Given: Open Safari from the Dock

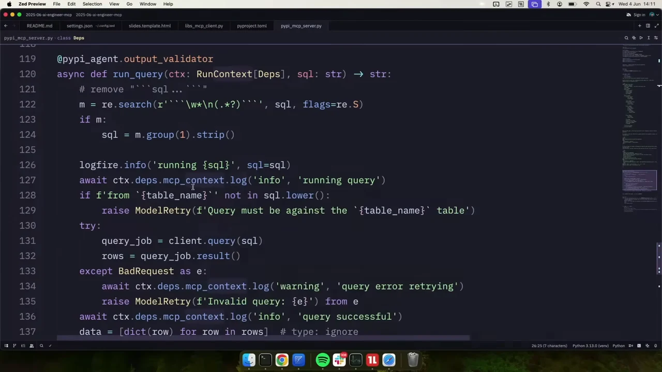Looking at the screenshot, I should [x=389, y=360].
